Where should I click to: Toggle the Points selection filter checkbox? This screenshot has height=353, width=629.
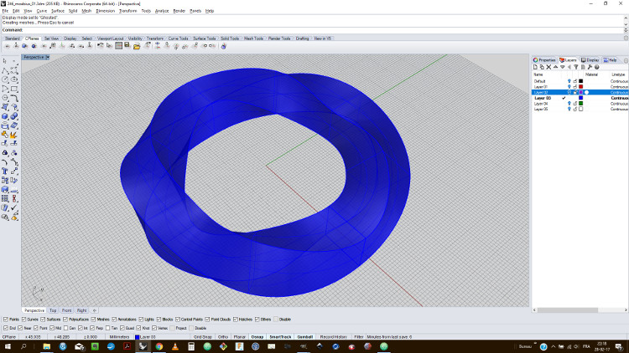(x=6, y=320)
